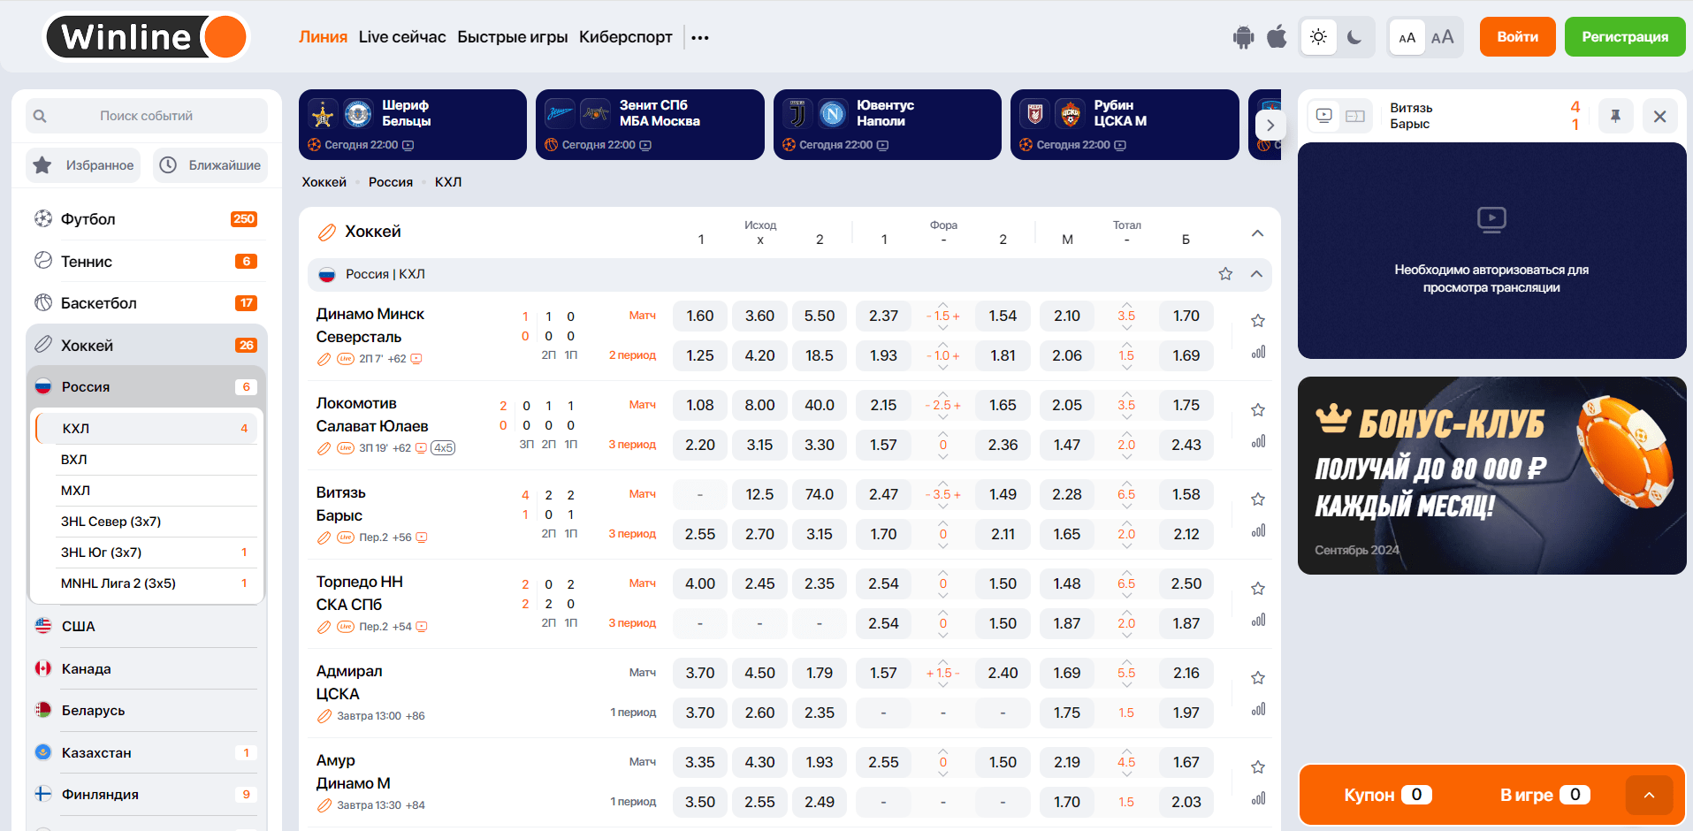Viewport: 1693px width, 831px height.
Task: Expand the Беларусь country group
Action: pos(146,710)
